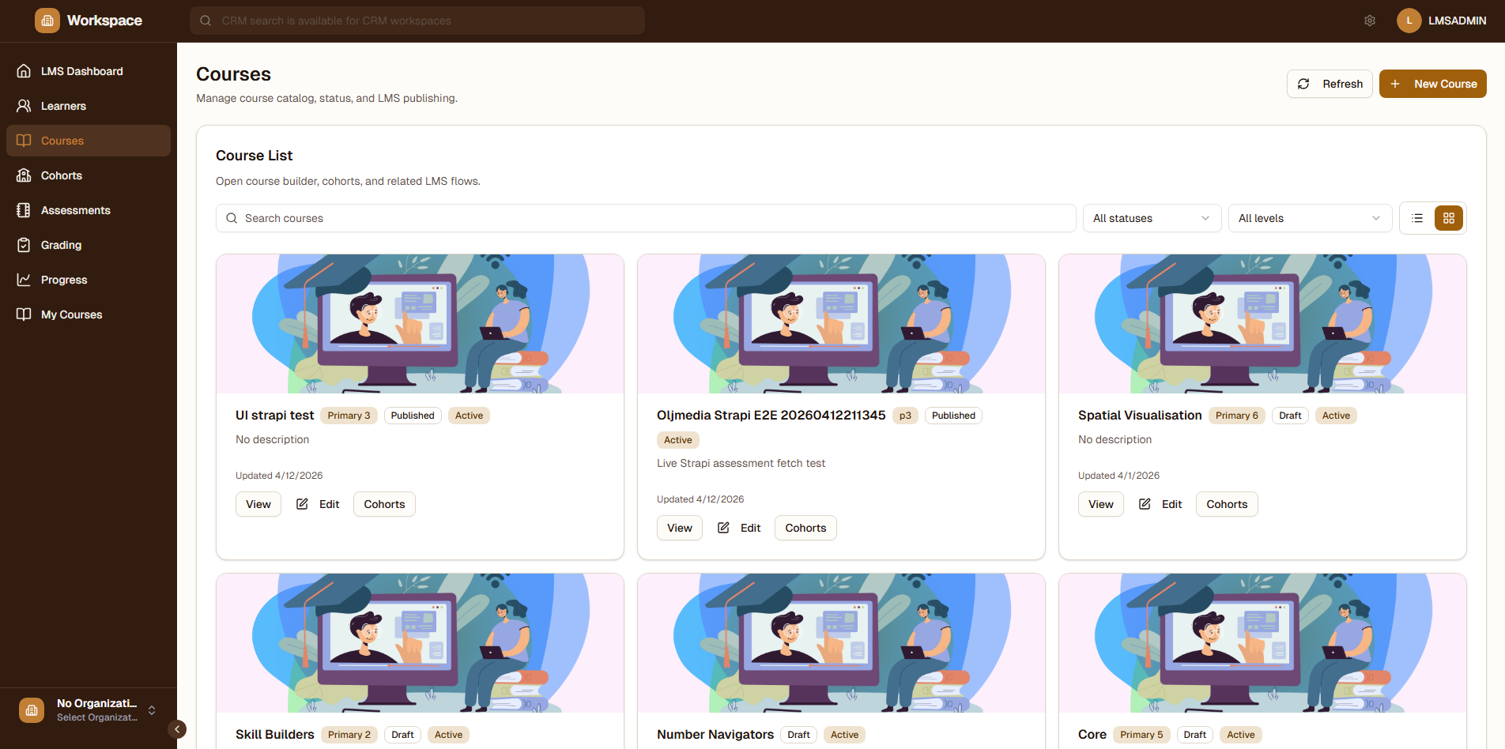Create a New Course
This screenshot has height=749, width=1505.
coord(1432,84)
